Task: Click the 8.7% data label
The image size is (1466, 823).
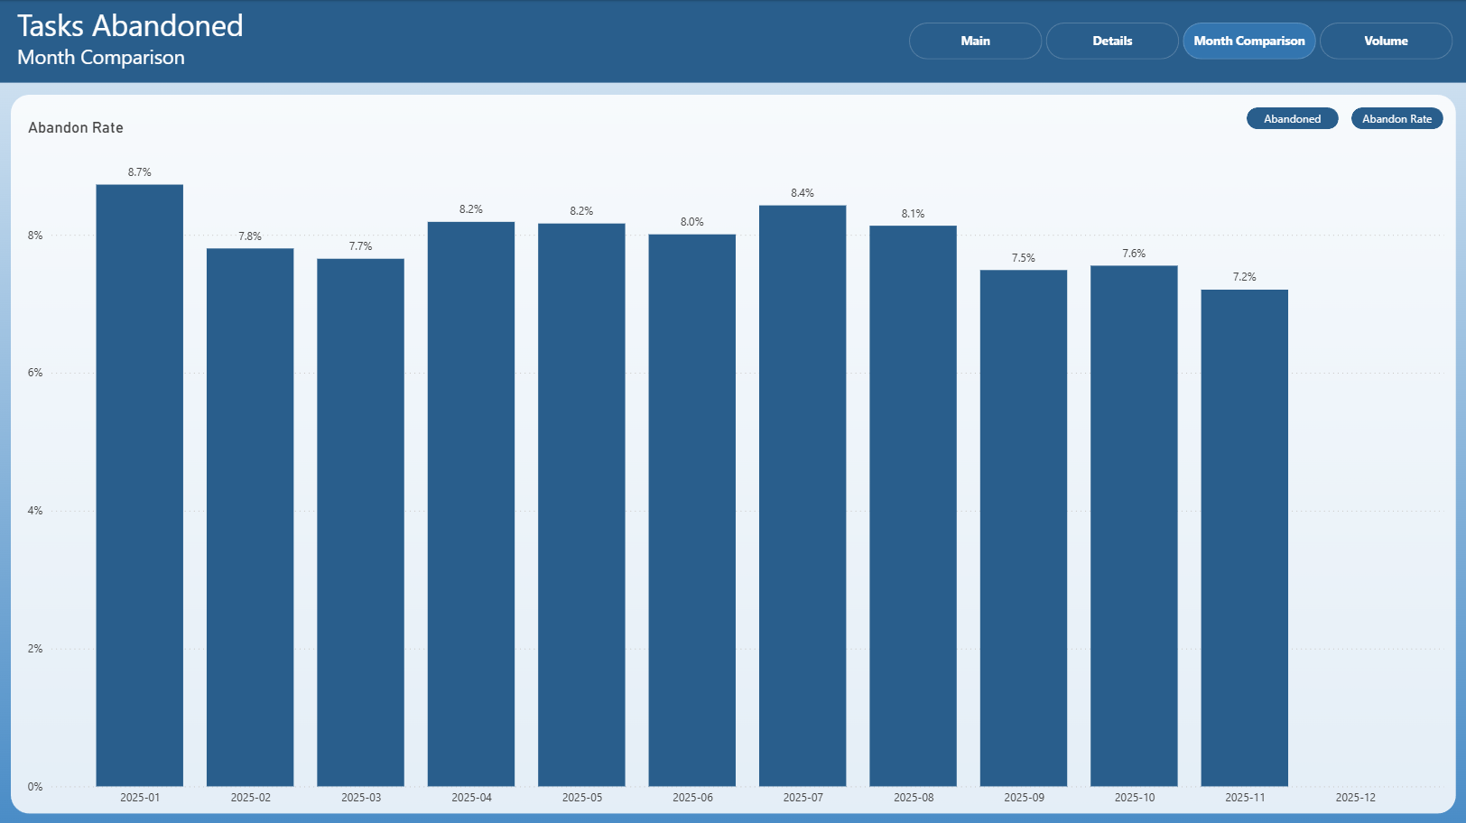Action: point(140,172)
